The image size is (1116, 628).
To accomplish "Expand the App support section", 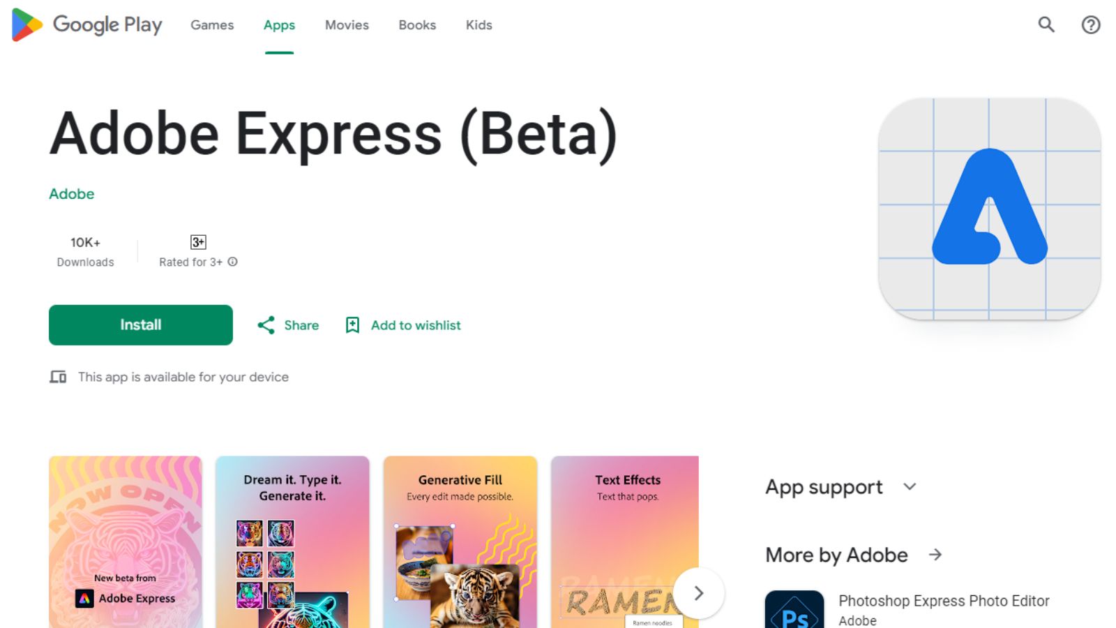I will [x=910, y=486].
